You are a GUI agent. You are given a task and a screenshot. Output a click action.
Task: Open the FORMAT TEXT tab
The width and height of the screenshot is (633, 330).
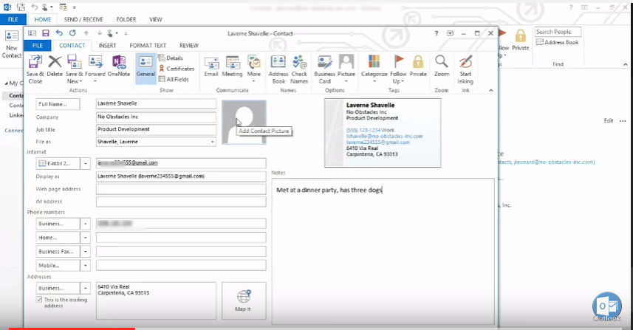[x=148, y=46]
